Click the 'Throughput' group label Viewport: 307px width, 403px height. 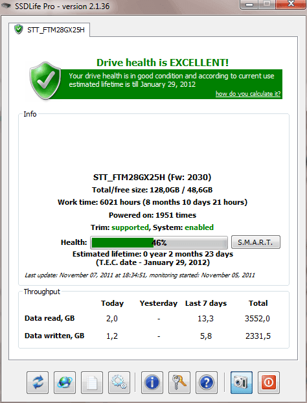41,292
